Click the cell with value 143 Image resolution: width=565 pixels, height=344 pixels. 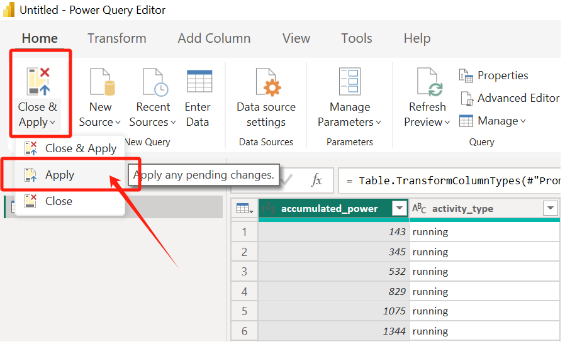pos(333,232)
